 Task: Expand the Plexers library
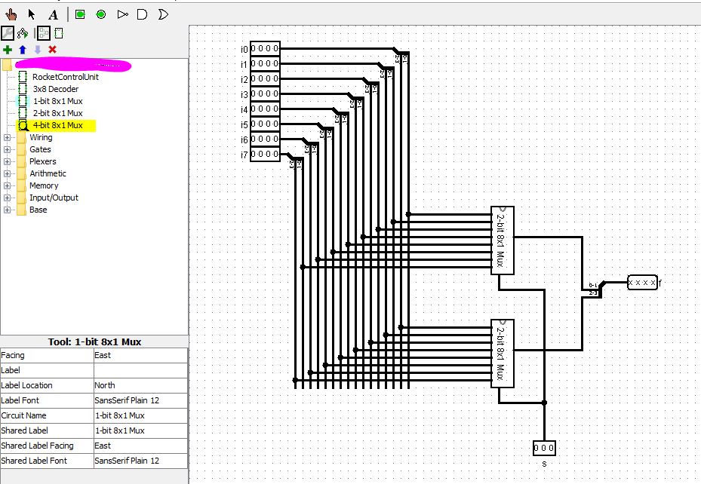click(x=7, y=161)
